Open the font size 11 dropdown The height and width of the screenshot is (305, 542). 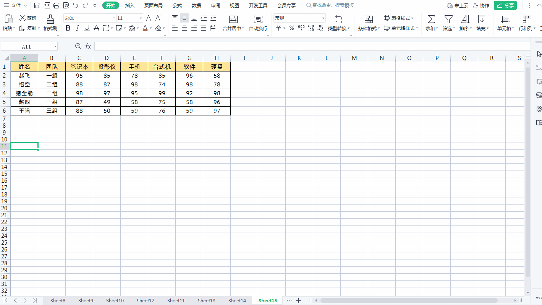coord(141,18)
